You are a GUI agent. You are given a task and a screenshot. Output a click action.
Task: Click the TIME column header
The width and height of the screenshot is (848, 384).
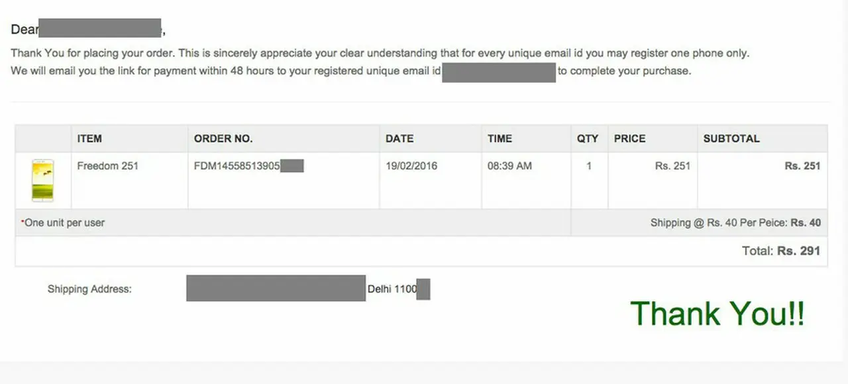(500, 139)
